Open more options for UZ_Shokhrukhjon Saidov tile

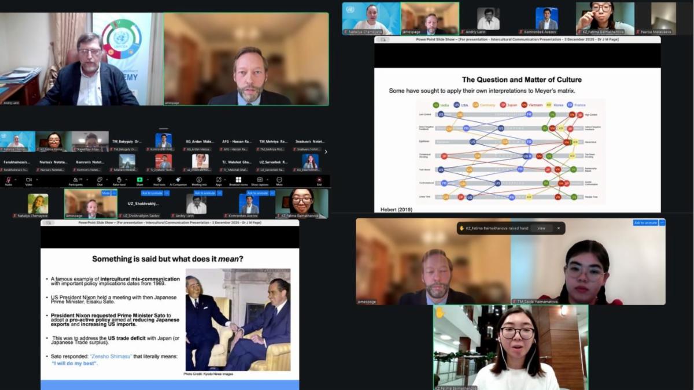(x=167, y=193)
